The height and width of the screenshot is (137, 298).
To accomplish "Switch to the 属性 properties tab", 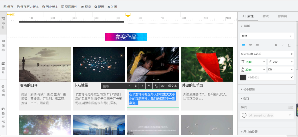I will tap(248, 16).
